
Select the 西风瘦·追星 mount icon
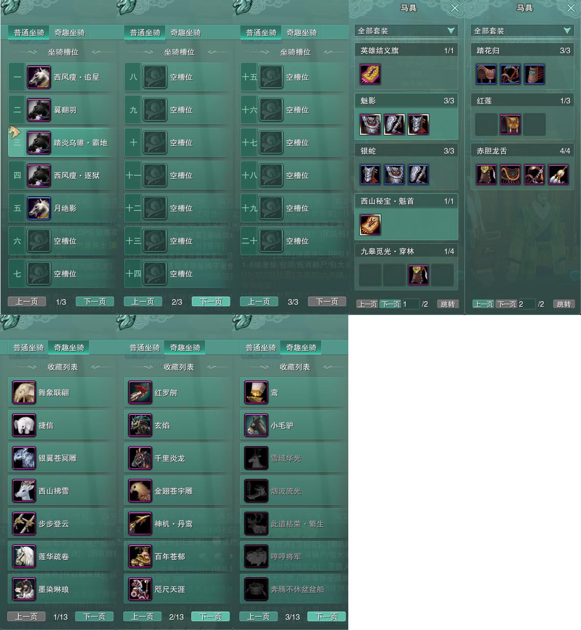39,77
